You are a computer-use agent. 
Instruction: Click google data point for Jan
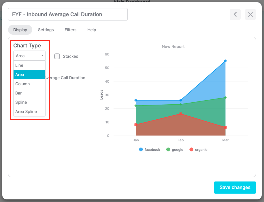click(136, 106)
